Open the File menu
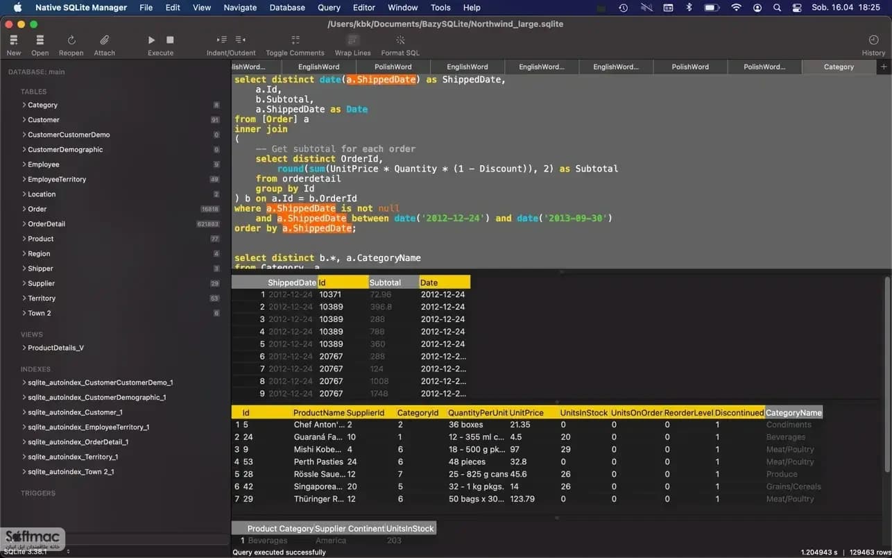892x558 pixels. tap(146, 8)
